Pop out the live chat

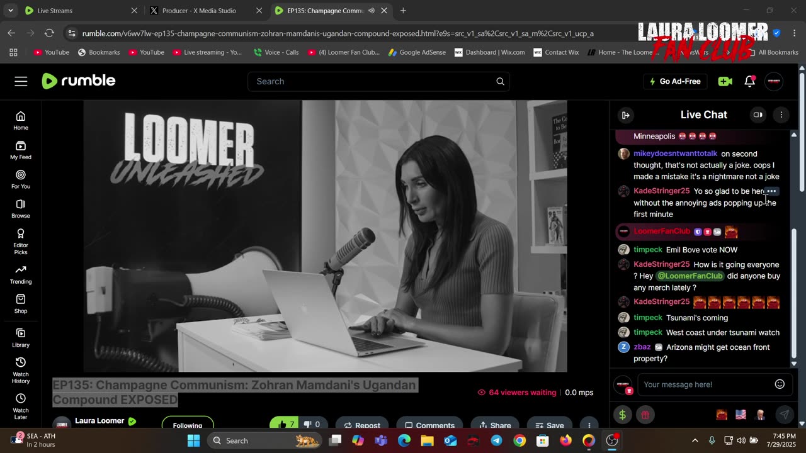tap(625, 115)
